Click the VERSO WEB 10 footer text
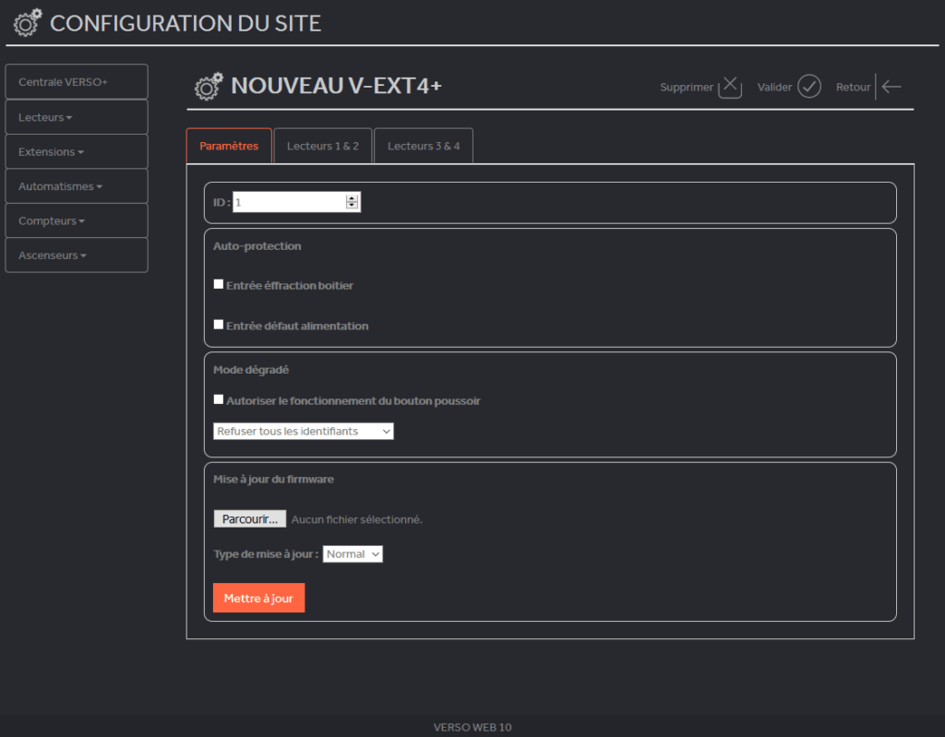 (472, 728)
